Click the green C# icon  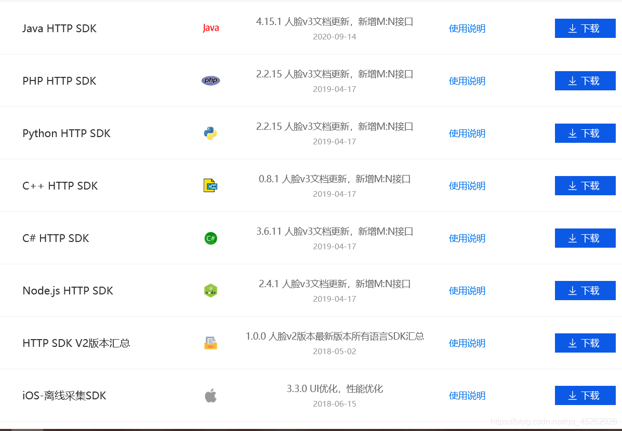pos(210,238)
